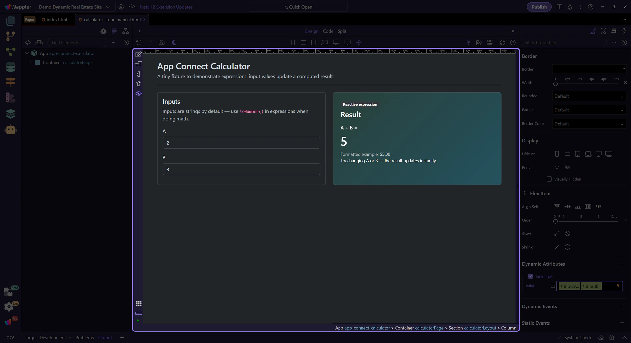Take a screenshot with the camera icon
The height and width of the screenshot is (343, 631).
point(161,42)
